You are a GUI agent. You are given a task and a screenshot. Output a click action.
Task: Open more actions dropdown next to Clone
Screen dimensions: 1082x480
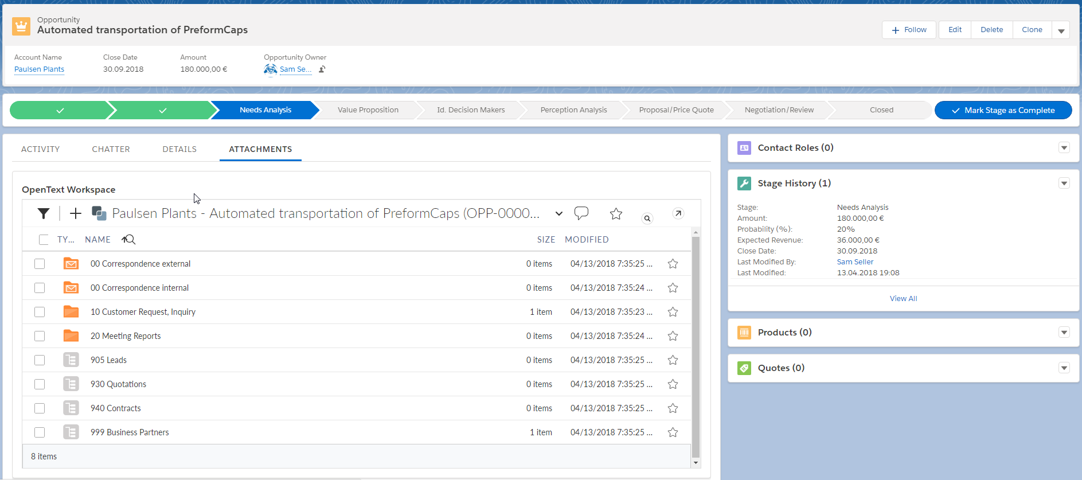(x=1061, y=30)
